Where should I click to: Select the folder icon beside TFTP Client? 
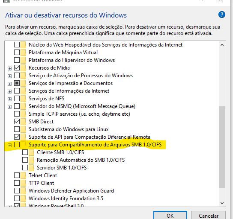tap(23, 183)
